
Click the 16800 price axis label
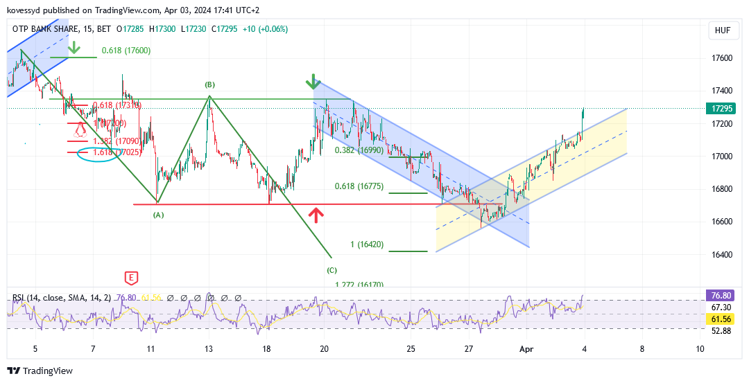click(x=722, y=189)
